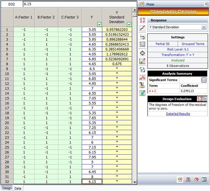Open the sigma Analysis page icon at bottom

point(188,180)
